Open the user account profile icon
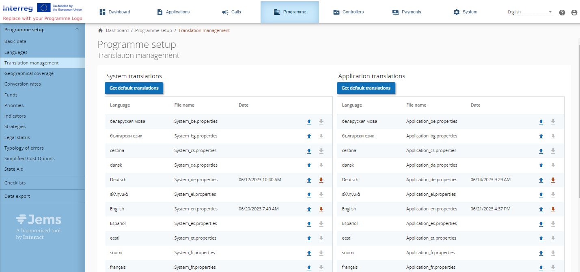Screen dimensions: 580x272 (574, 13)
